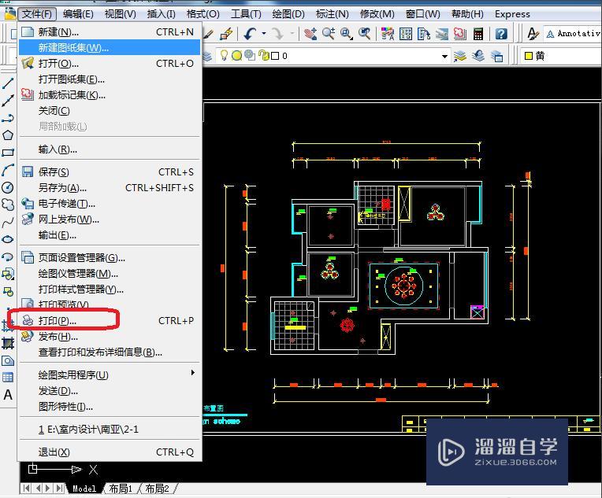Select the Multiline Text tool
The image size is (602, 498).
click(8, 394)
